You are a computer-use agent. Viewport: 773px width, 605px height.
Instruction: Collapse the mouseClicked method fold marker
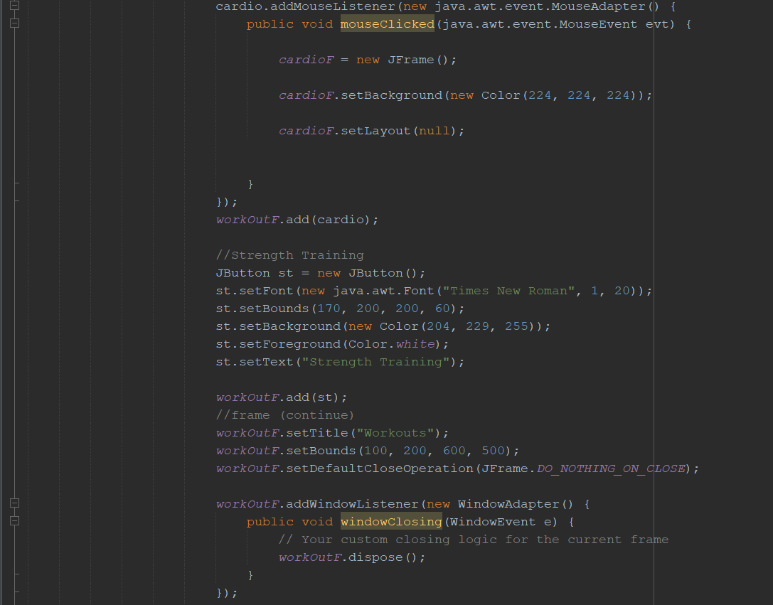pyautogui.click(x=15, y=23)
